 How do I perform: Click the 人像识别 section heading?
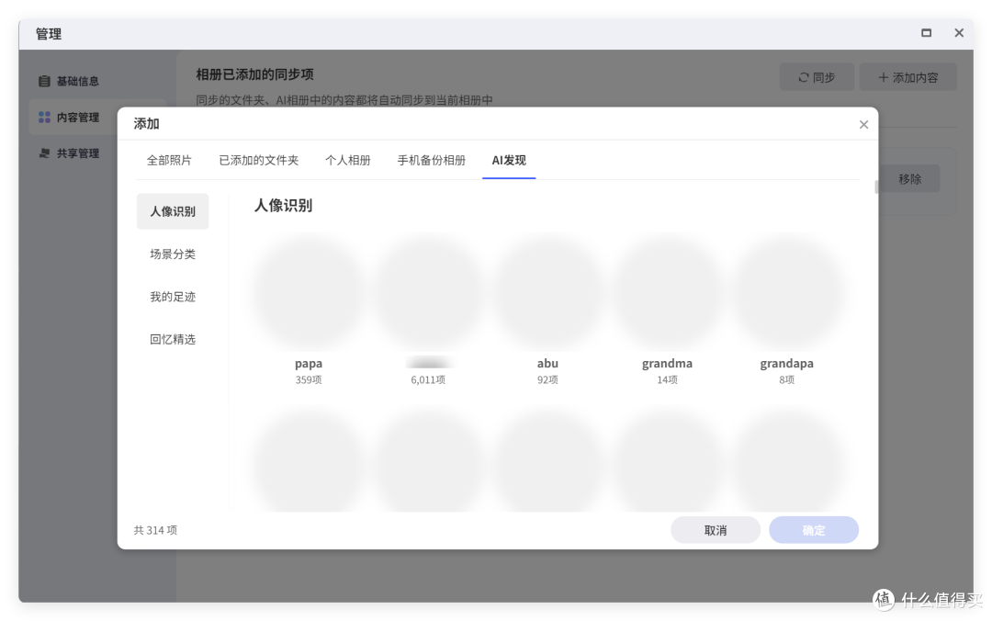pyautogui.click(x=284, y=206)
